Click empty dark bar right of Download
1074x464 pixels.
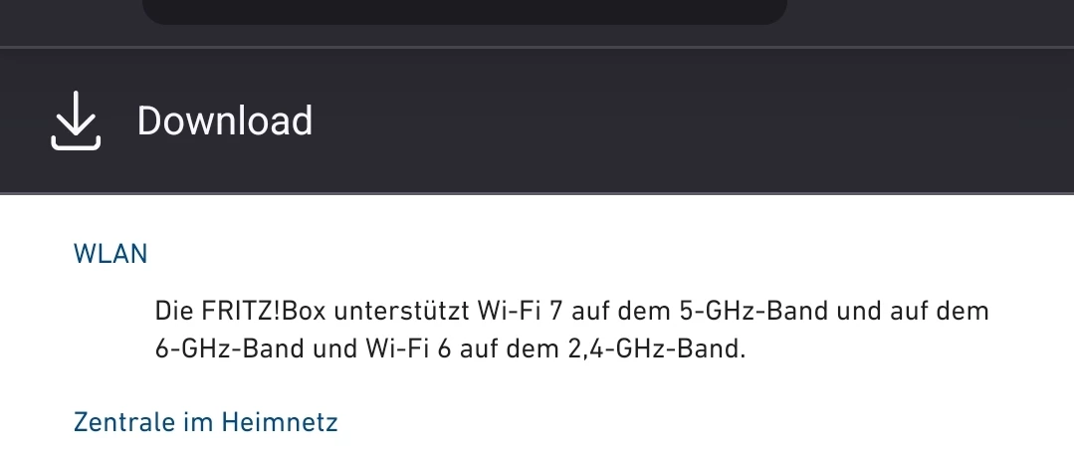coord(697,121)
